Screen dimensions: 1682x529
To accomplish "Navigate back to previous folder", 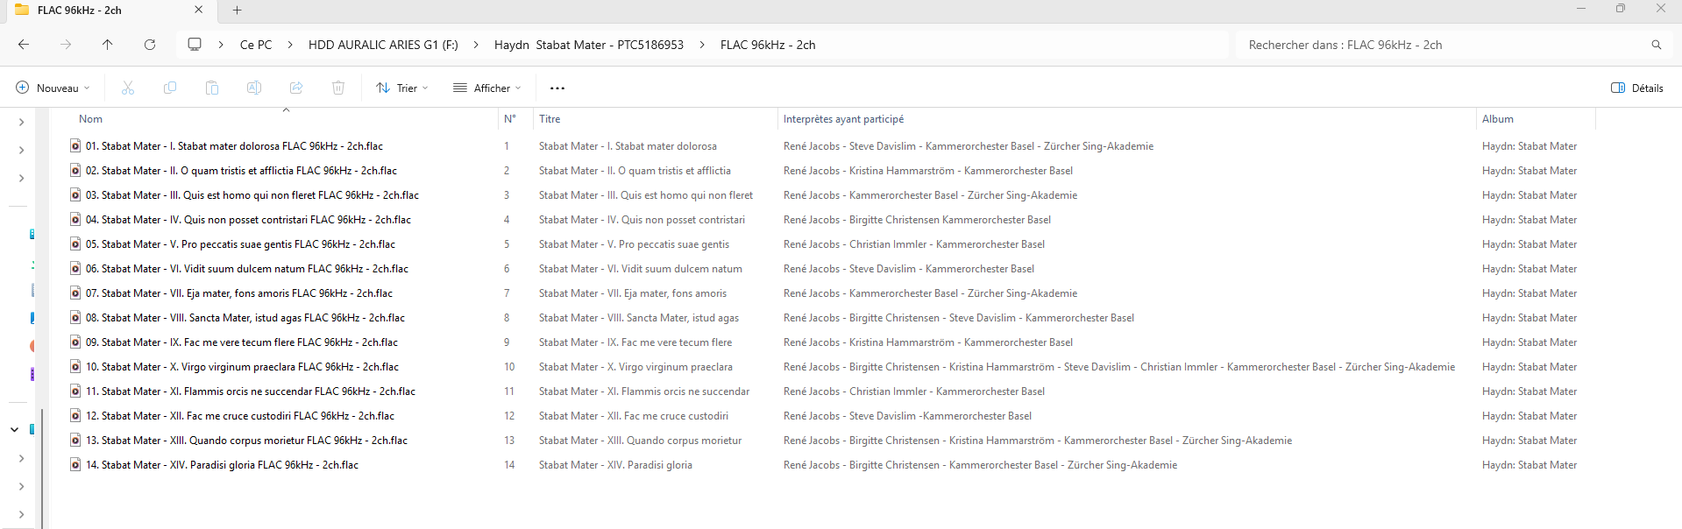I will pyautogui.click(x=24, y=45).
